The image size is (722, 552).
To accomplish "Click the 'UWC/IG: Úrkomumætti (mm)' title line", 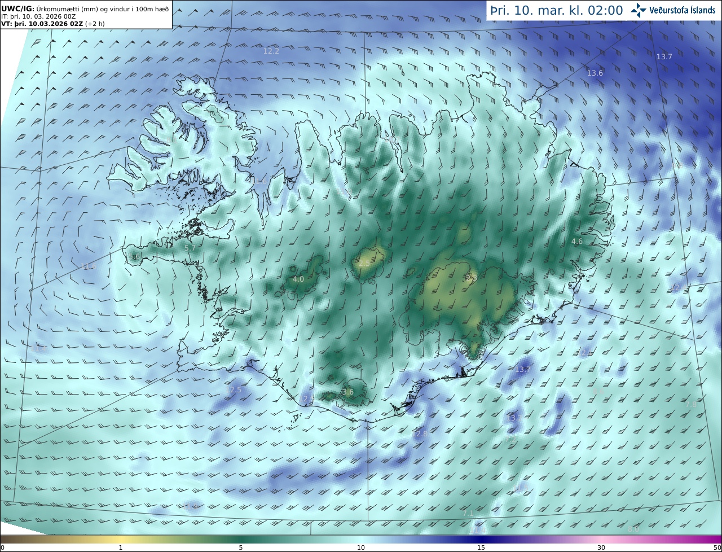I will [x=85, y=8].
